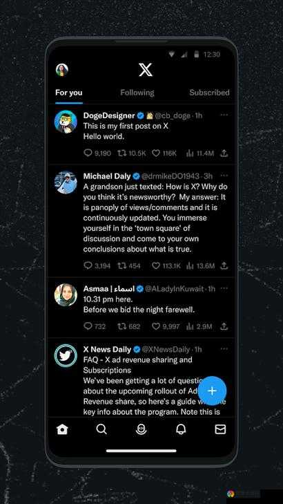Open Notifications bell icon

[181, 429]
